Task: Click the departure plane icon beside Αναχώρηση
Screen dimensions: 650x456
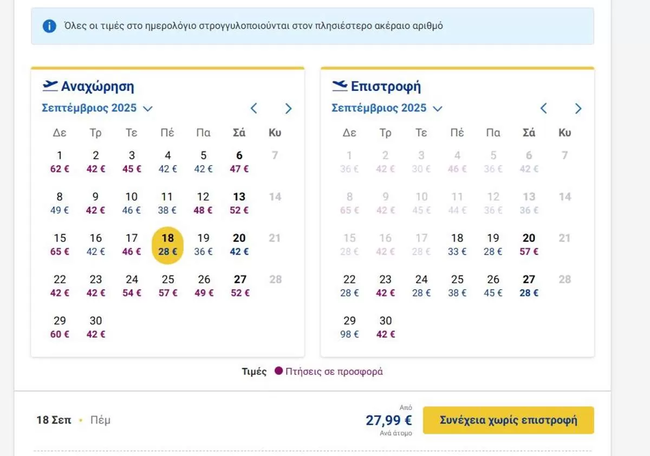Action: [50, 85]
